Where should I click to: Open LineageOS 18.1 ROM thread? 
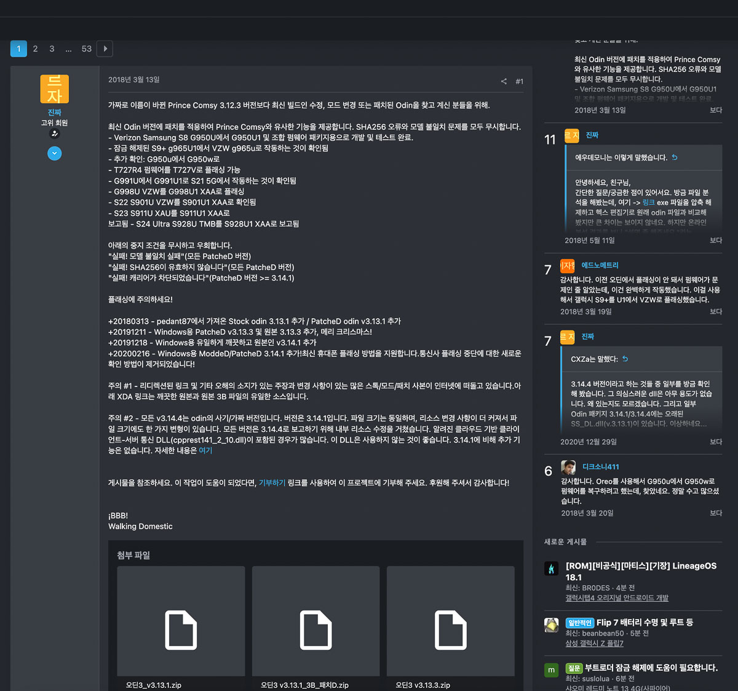641,572
